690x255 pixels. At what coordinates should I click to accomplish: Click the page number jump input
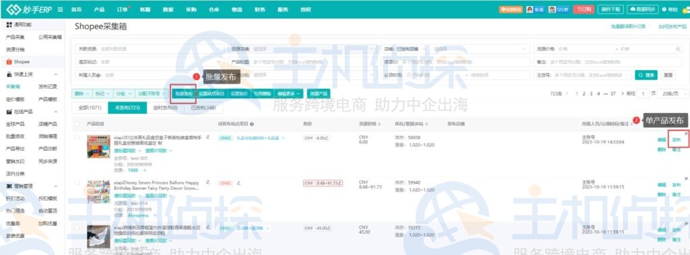(644, 94)
